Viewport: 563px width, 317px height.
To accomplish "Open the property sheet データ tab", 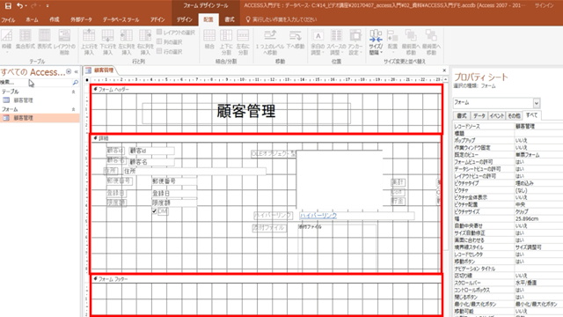I will click(479, 115).
